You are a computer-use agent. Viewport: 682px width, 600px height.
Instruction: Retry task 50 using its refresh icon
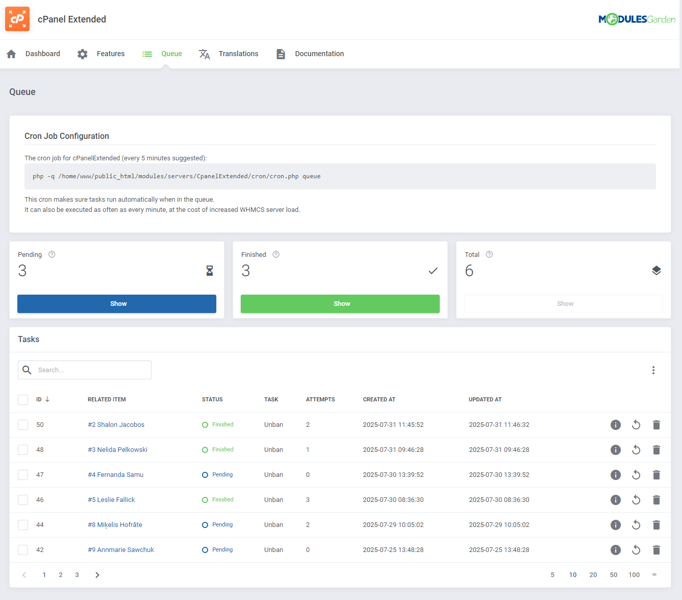coord(636,424)
